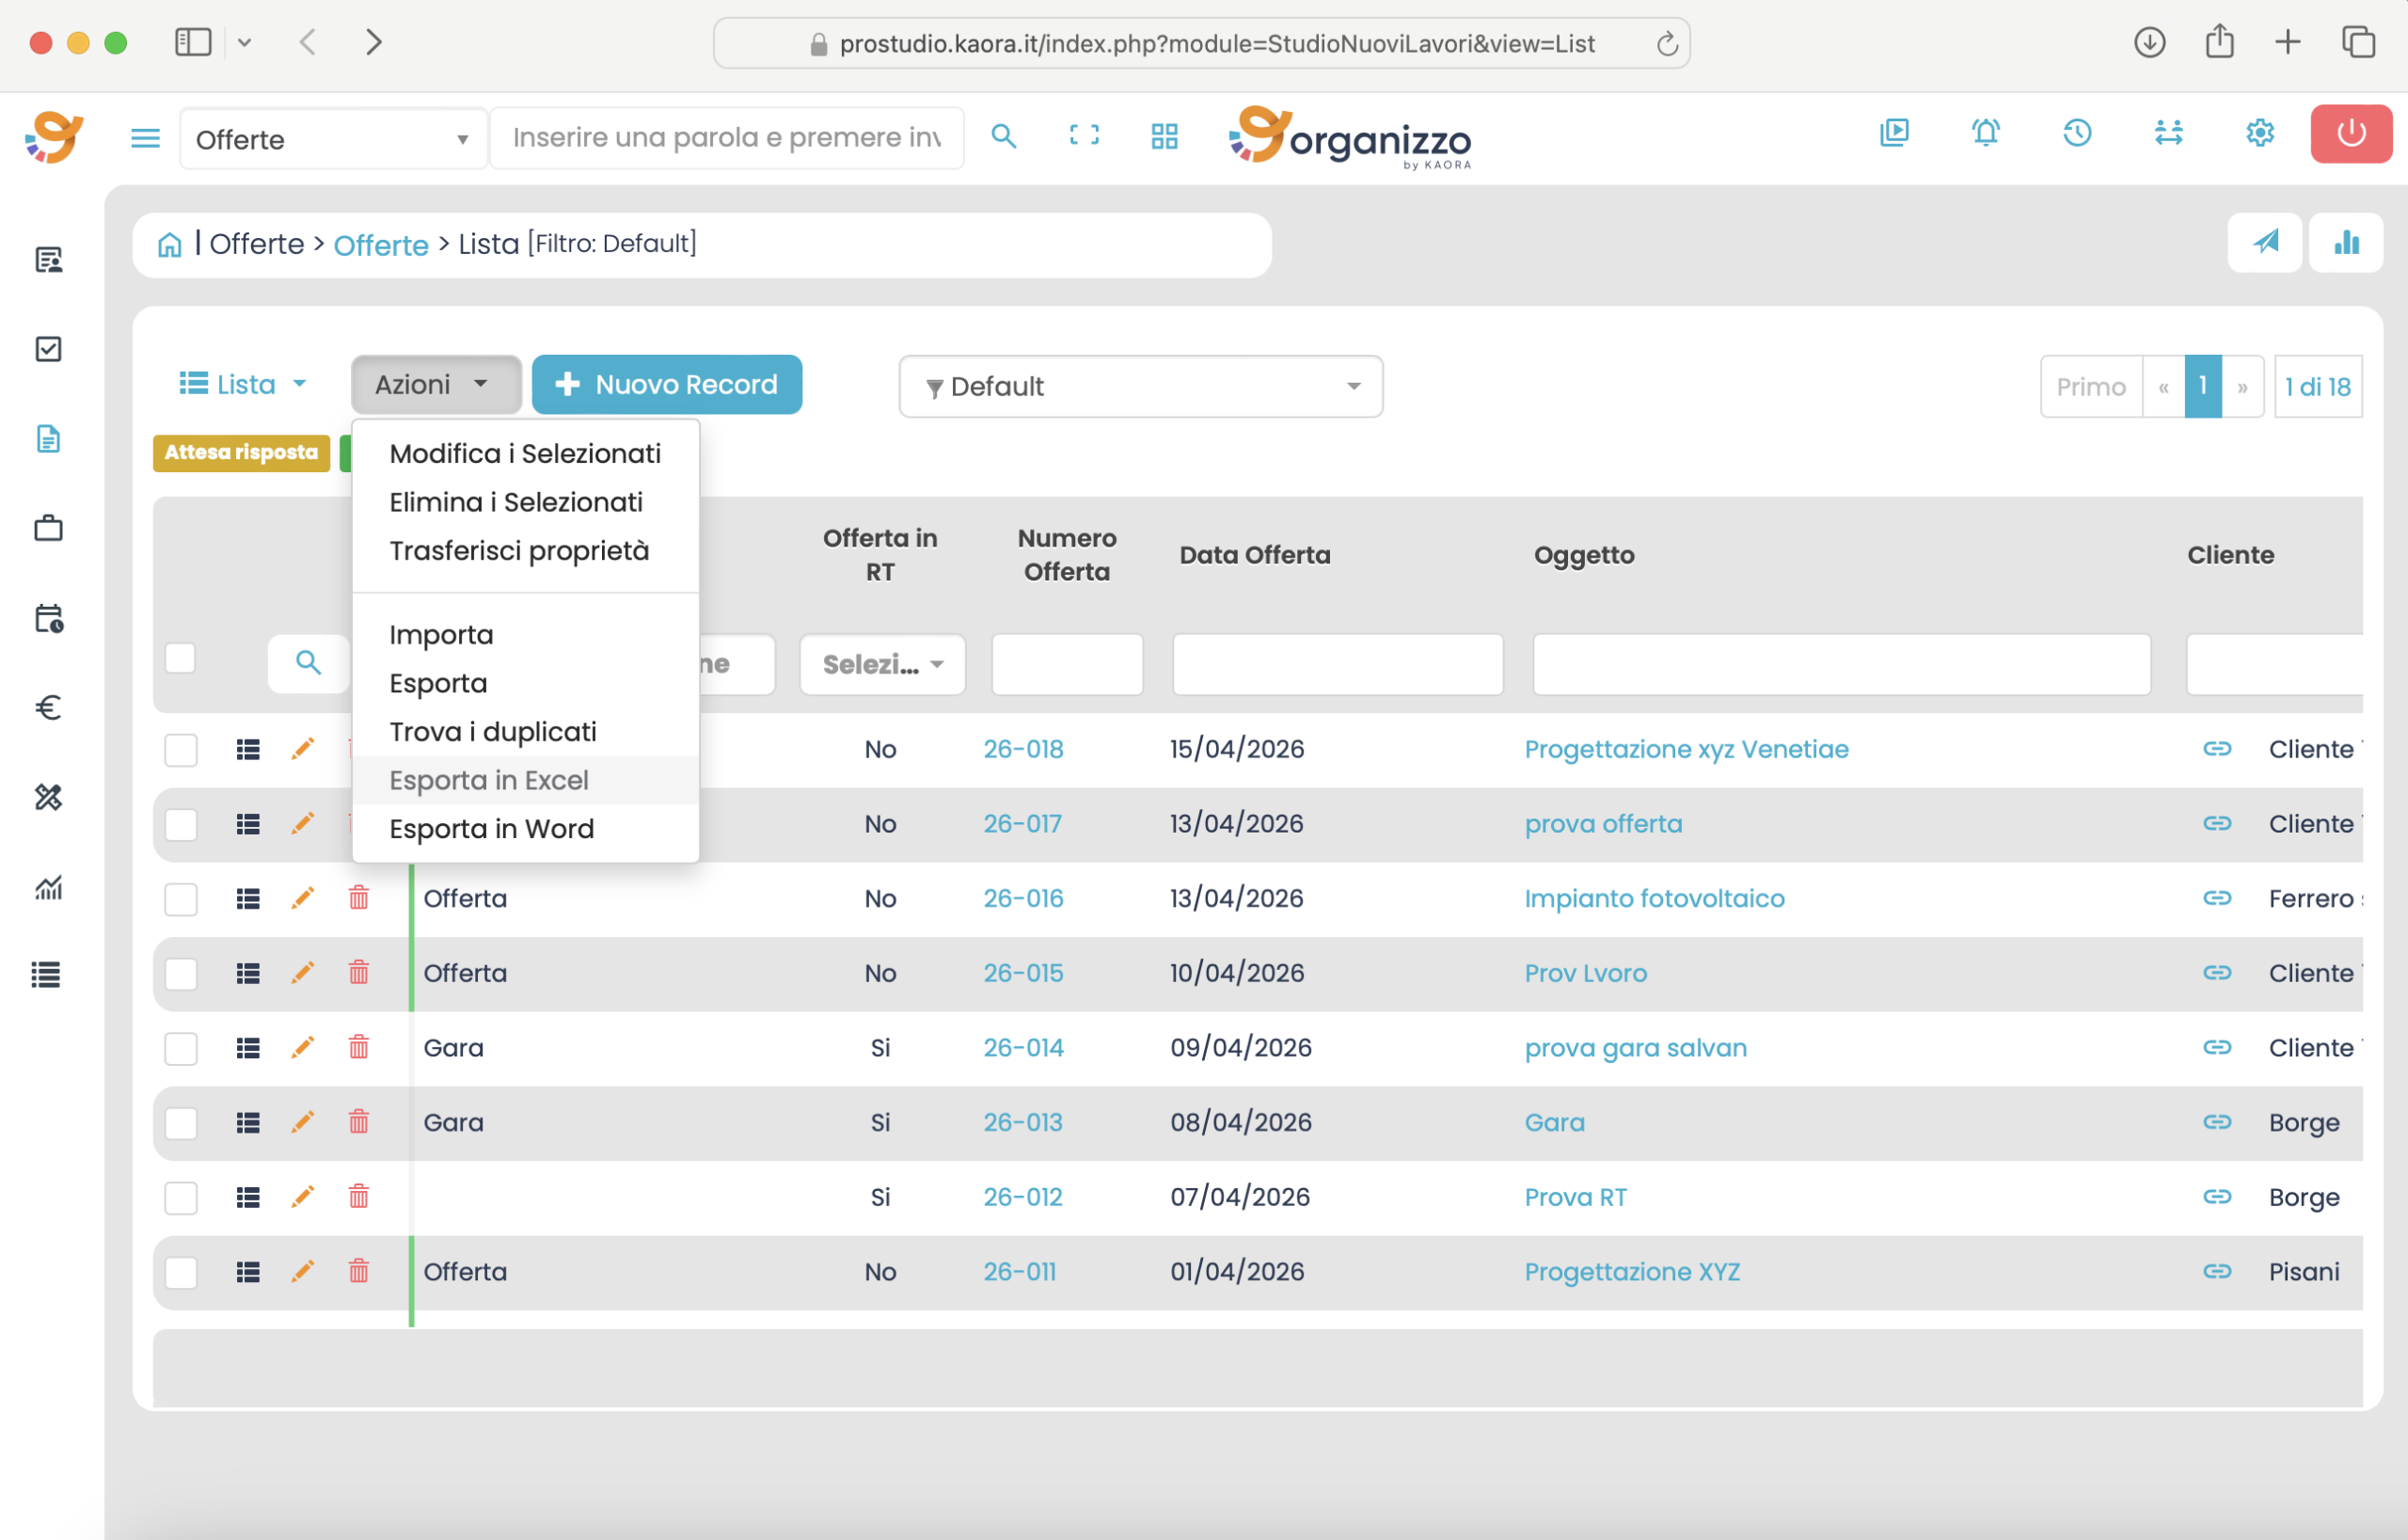Image resolution: width=2408 pixels, height=1540 pixels.
Task: Open the briefcase sidebar icon
Action: (48, 528)
